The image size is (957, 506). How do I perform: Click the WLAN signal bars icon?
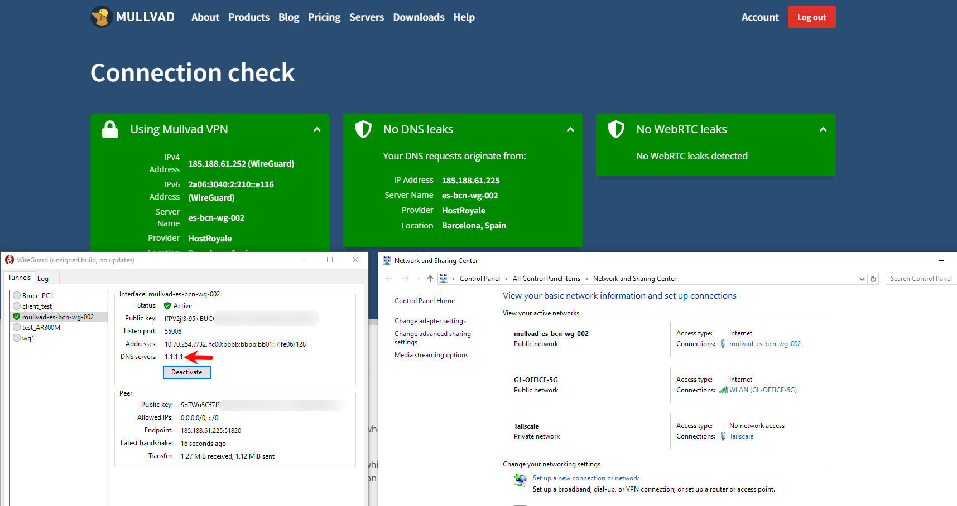click(723, 390)
